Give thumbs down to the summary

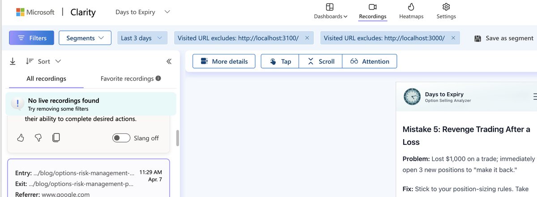tap(38, 138)
